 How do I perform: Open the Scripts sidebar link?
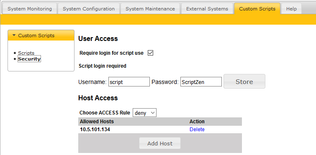26,53
